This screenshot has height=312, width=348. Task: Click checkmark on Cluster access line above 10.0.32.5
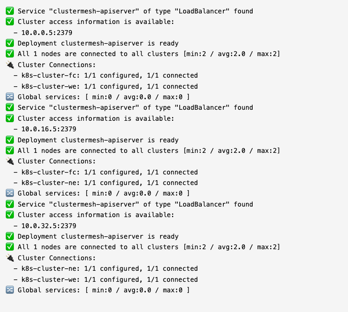(10, 215)
